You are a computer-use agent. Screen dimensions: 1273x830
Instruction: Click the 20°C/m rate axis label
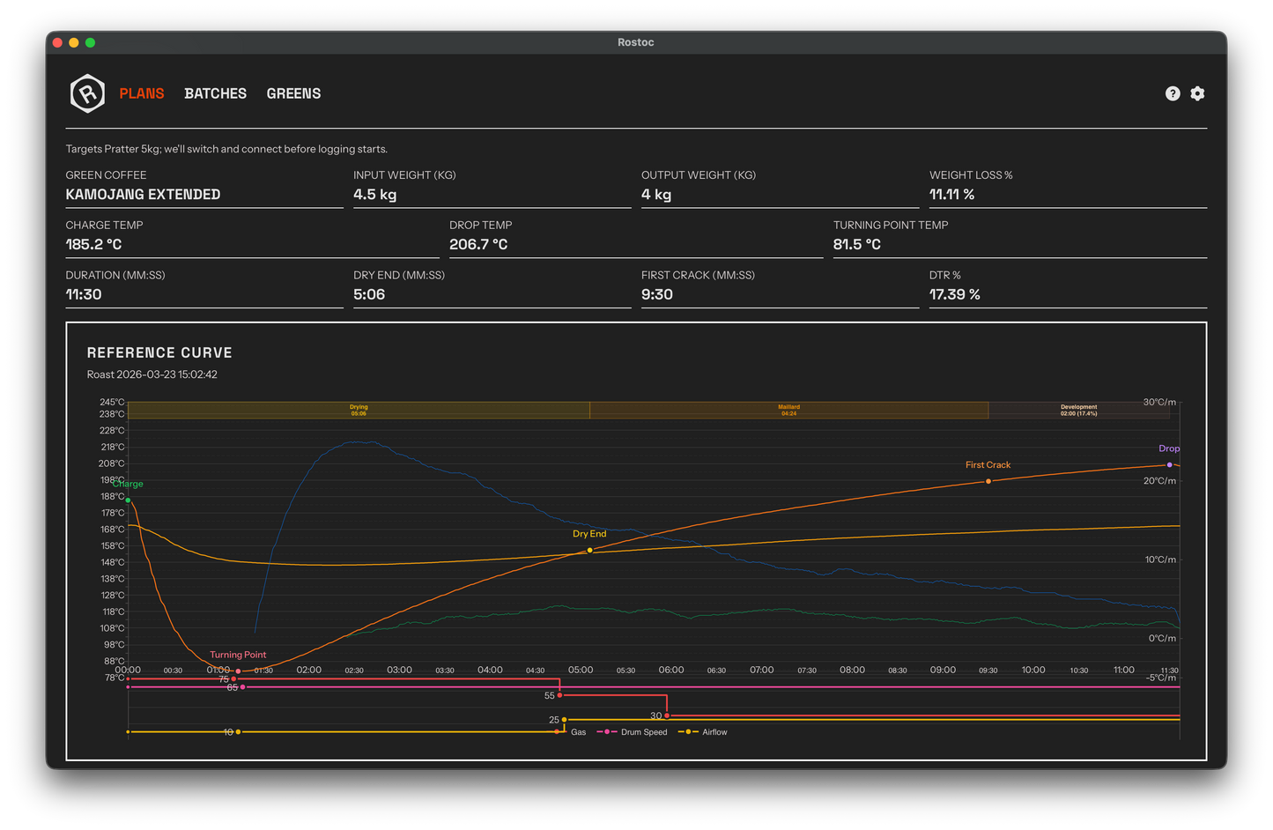(1159, 481)
